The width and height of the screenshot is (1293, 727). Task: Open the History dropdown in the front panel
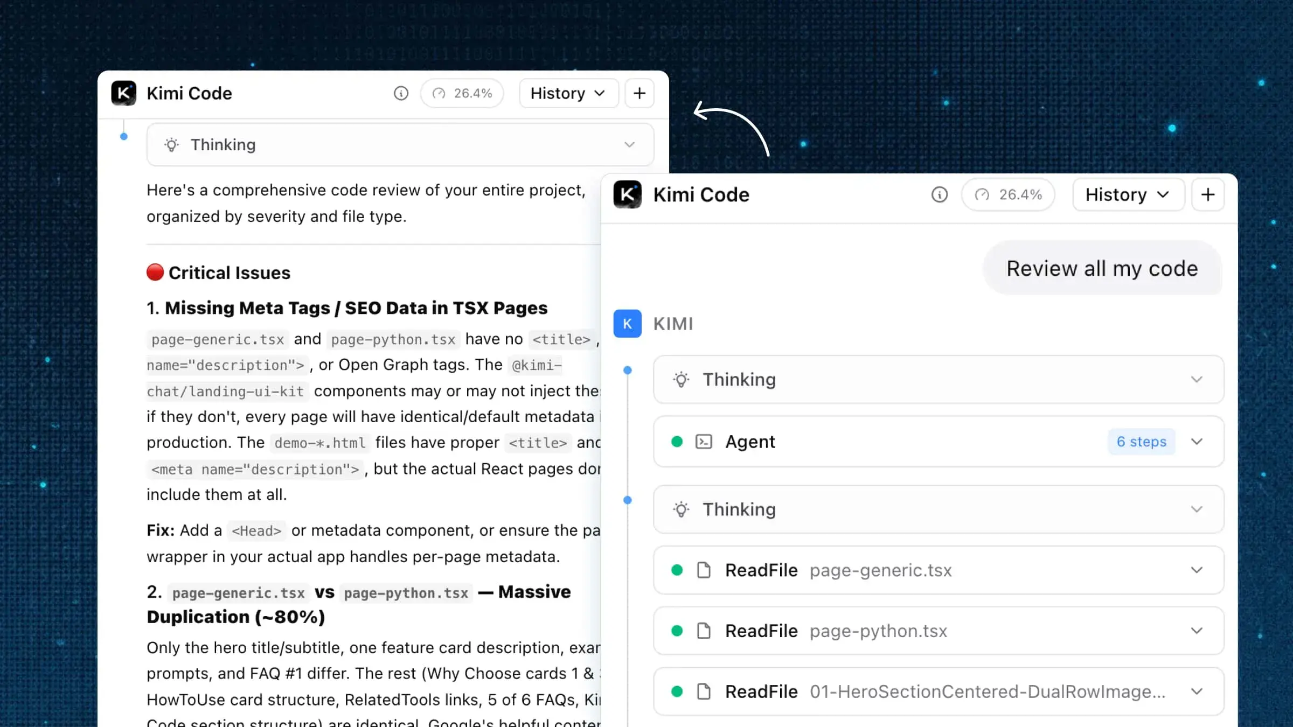click(1128, 194)
